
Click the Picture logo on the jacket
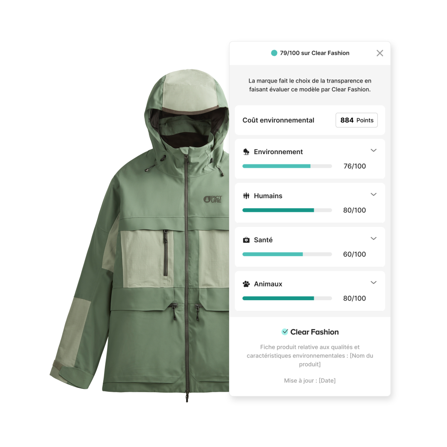point(213,199)
